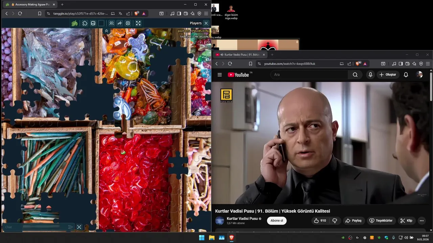Viewport: 433px width, 243px height.
Task: Open Brave Leo AI in Tanggle window
Action: (x=192, y=13)
